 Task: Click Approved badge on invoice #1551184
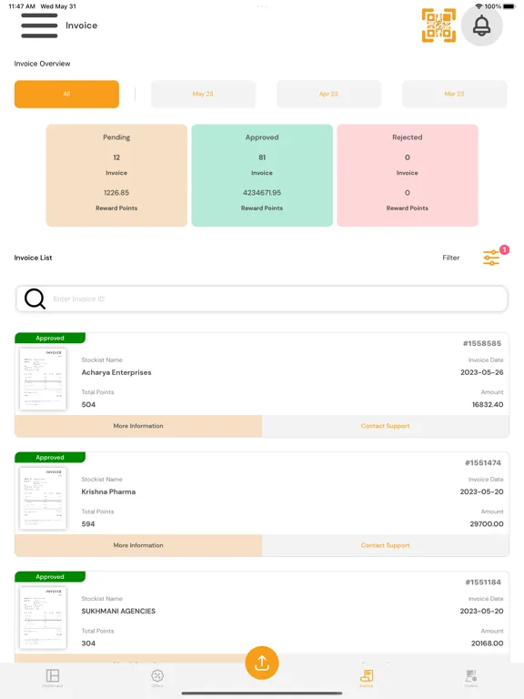[x=50, y=577]
